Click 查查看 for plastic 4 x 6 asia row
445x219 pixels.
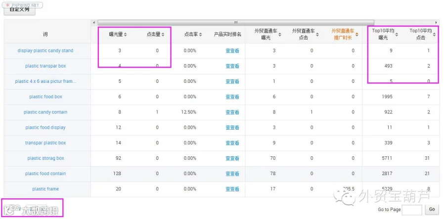232,81
